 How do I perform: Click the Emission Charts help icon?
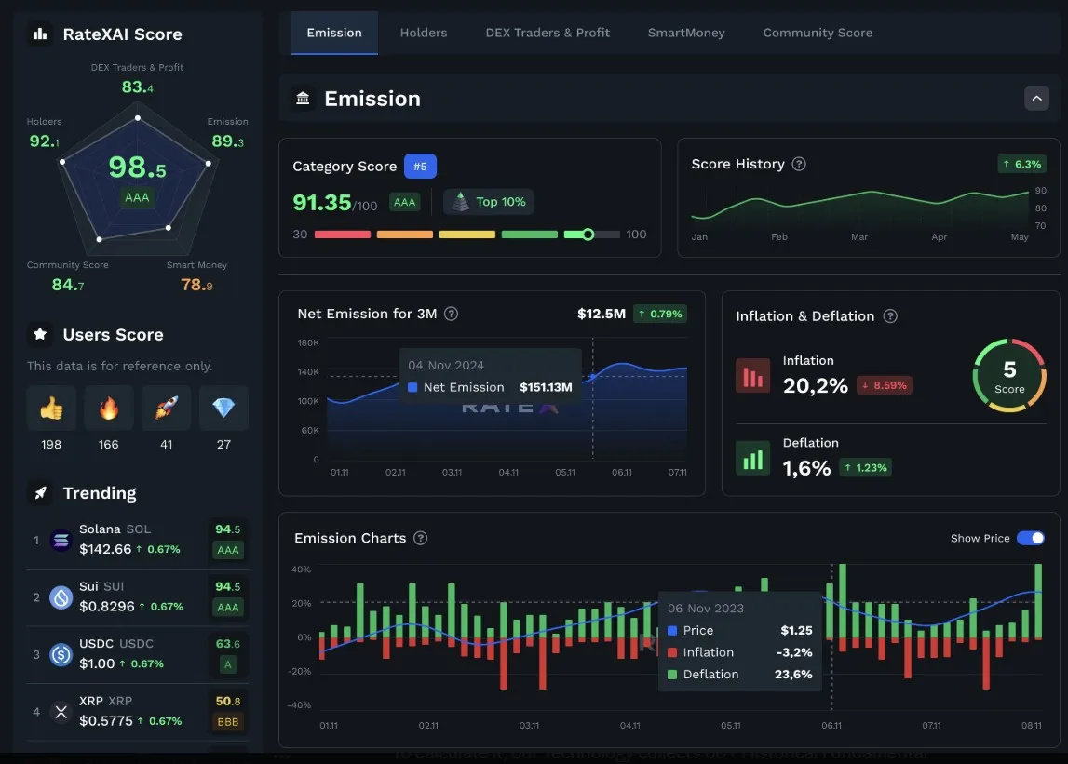click(x=421, y=538)
